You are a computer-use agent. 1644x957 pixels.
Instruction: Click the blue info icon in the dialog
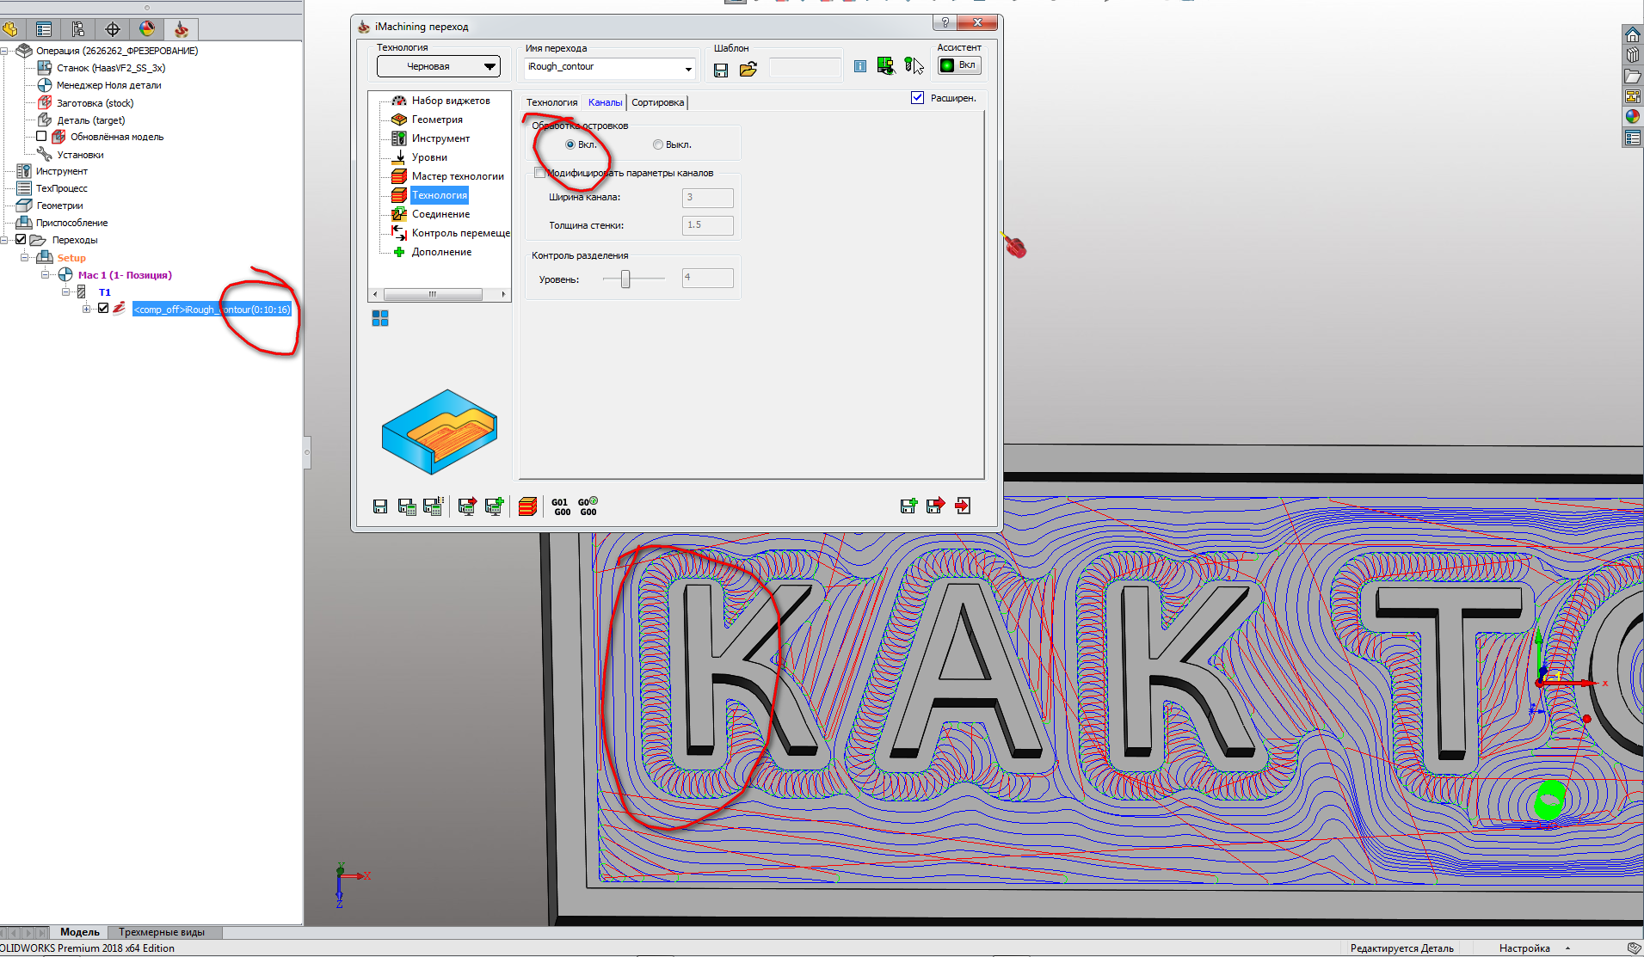(x=859, y=66)
